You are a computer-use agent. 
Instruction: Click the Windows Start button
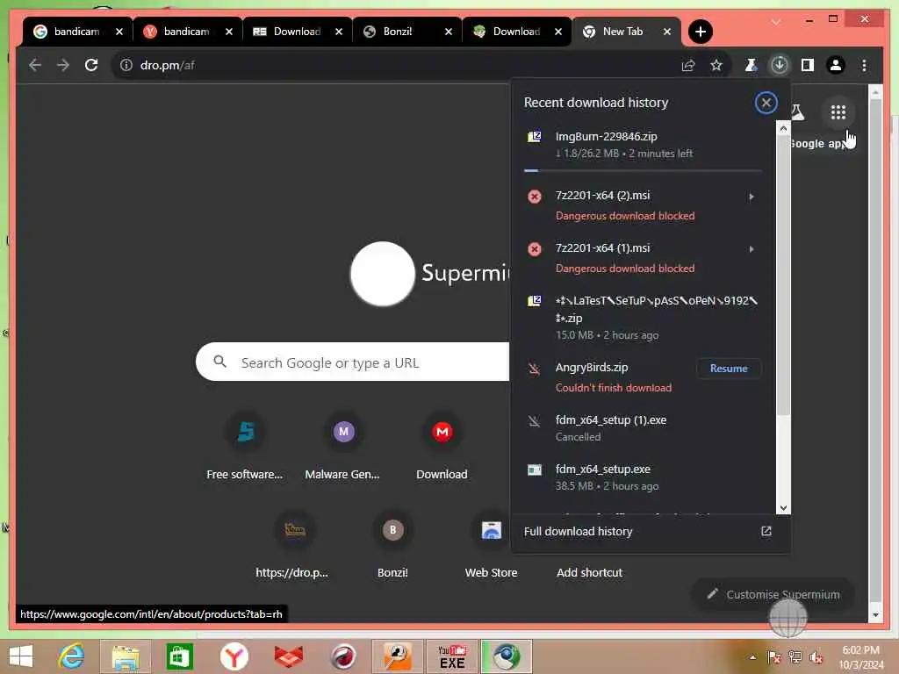pyautogui.click(x=21, y=656)
